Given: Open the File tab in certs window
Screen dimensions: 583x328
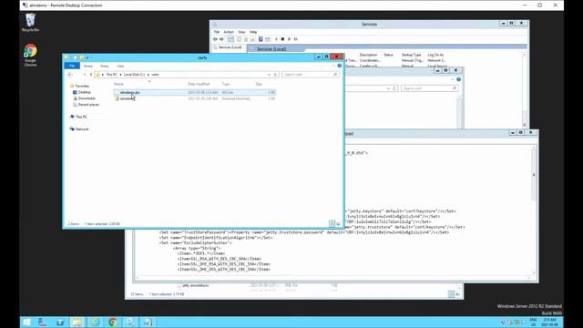Looking at the screenshot, I should point(72,66).
